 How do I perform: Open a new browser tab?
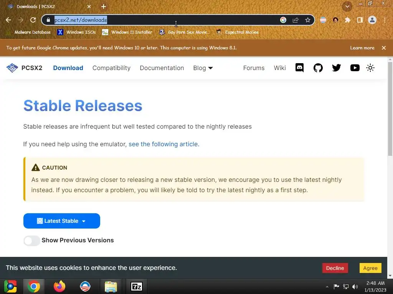[104, 7]
